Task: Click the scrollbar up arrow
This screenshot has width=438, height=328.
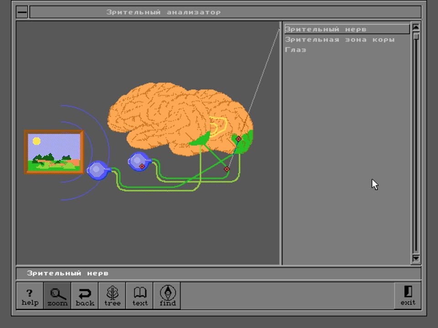Action: (415, 28)
